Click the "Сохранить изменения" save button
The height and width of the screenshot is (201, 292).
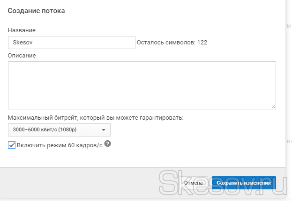pyautogui.click(x=244, y=183)
